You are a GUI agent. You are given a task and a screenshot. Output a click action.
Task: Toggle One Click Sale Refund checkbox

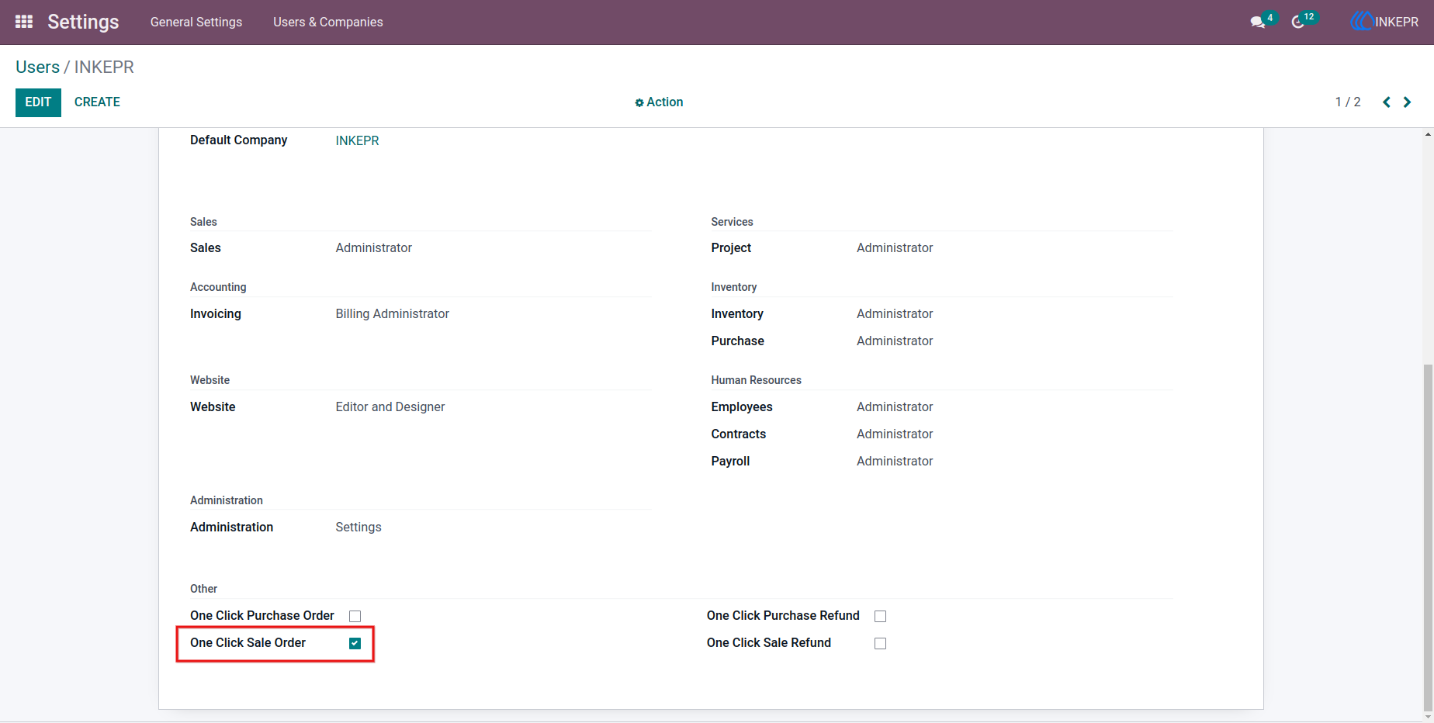point(880,643)
